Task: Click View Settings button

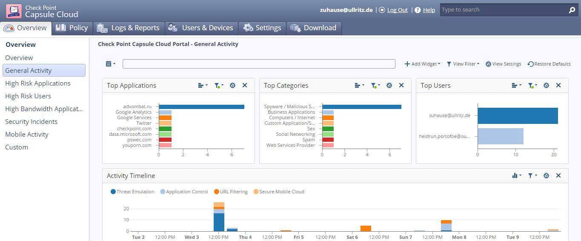Action: click(503, 64)
